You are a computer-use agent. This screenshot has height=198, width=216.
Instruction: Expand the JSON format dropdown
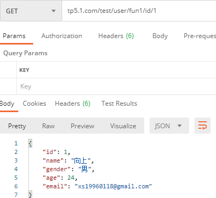(x=169, y=126)
